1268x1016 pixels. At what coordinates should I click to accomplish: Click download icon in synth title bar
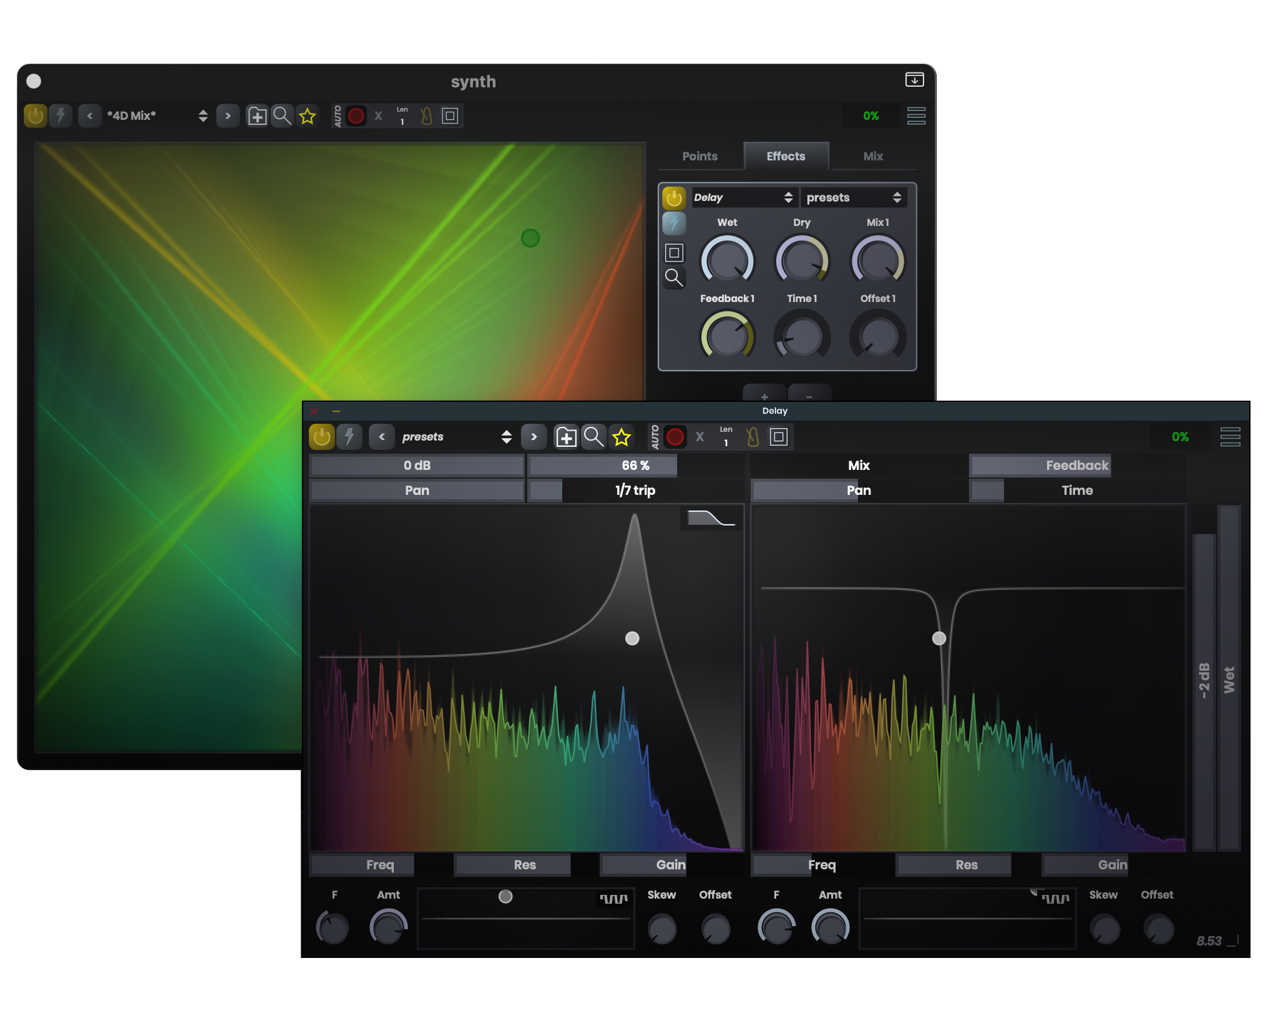tap(914, 79)
